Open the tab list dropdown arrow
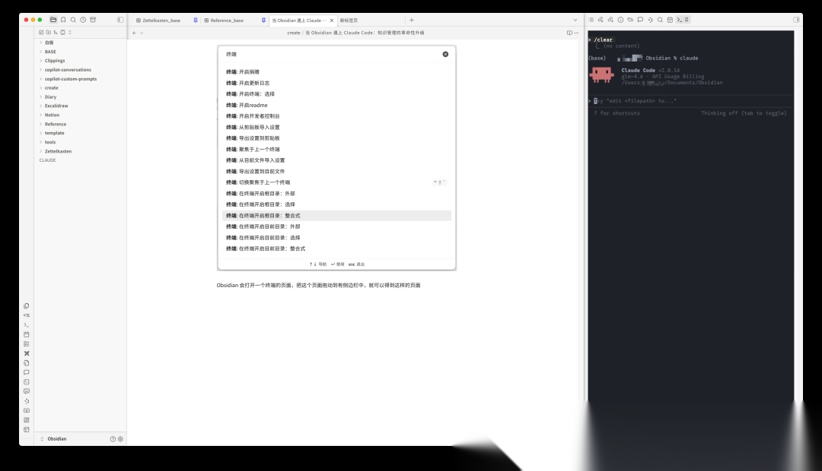This screenshot has width=822, height=471. (x=575, y=21)
